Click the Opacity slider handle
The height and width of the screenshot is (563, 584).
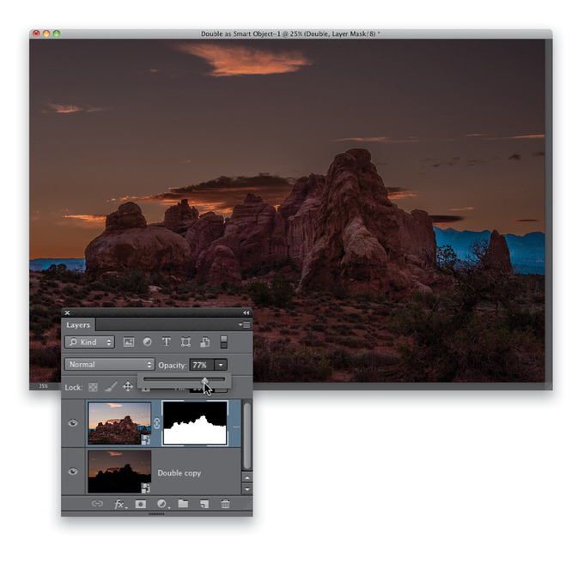[x=205, y=380]
